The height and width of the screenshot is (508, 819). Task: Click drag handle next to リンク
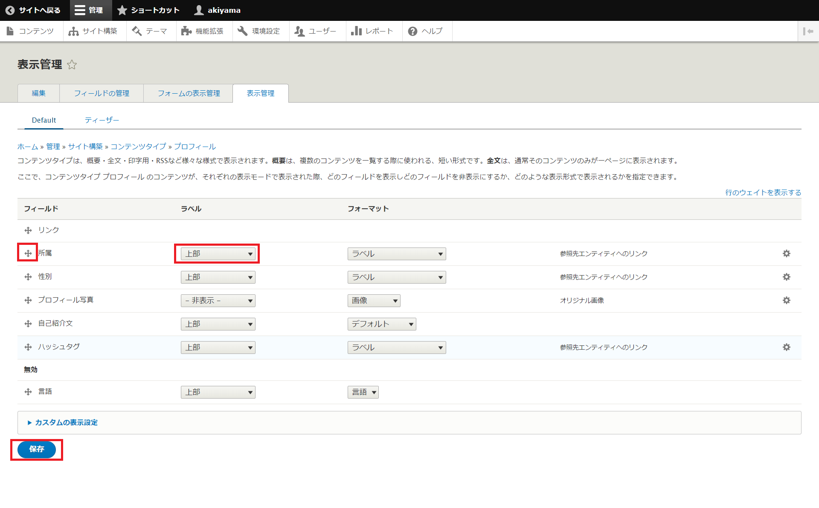click(x=28, y=230)
